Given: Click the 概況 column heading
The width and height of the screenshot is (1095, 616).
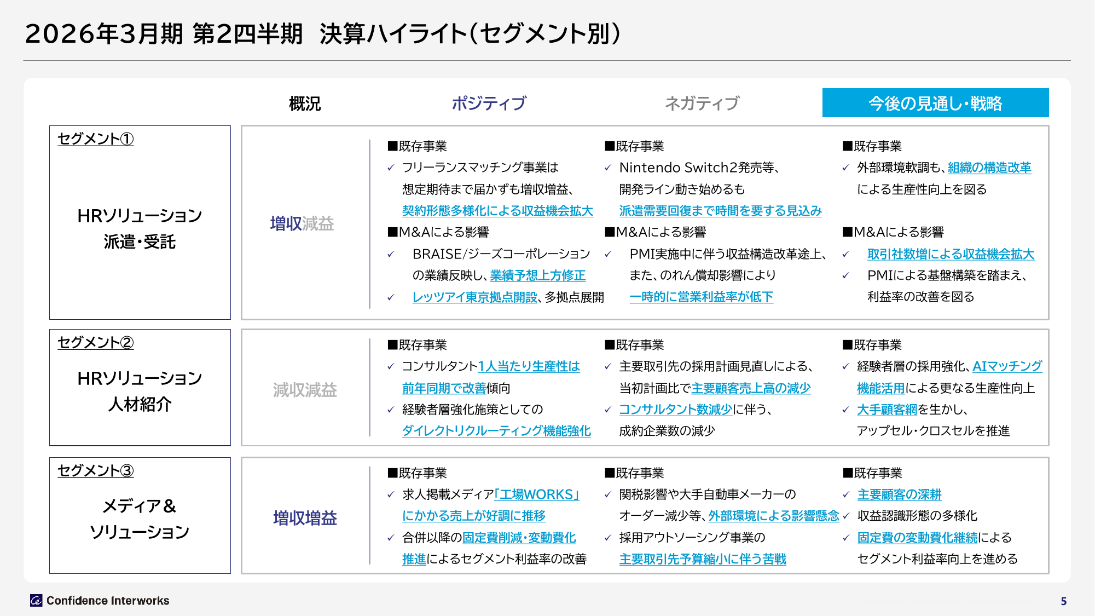Looking at the screenshot, I should coord(305,103).
